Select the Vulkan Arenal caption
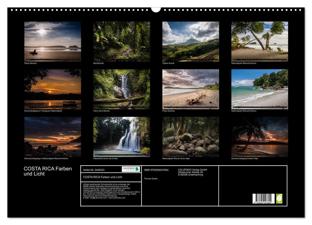The height and width of the screenshot is (225, 312). tap(168, 63)
